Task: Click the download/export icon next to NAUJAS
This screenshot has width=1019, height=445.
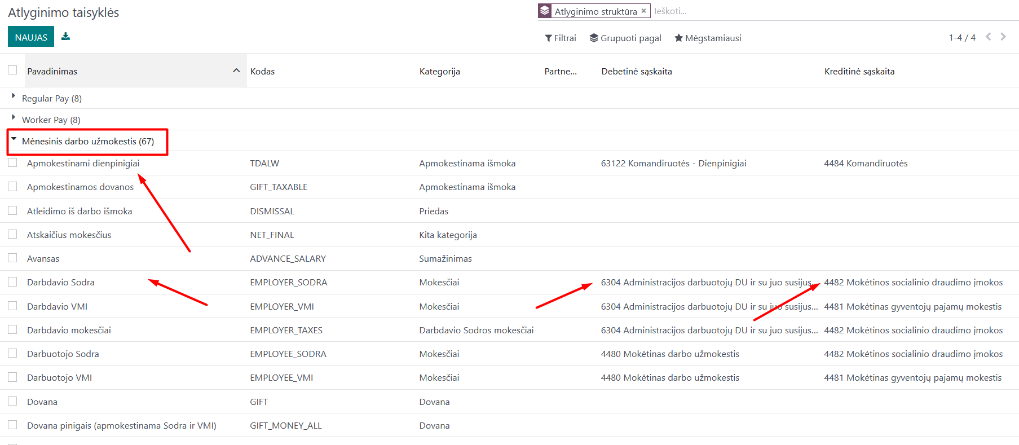Action: pyautogui.click(x=66, y=37)
